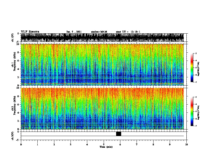The height and width of the screenshot is (162, 210).
Task: Click the 'ch.3(V)' axis label
Action: click(x=13, y=136)
